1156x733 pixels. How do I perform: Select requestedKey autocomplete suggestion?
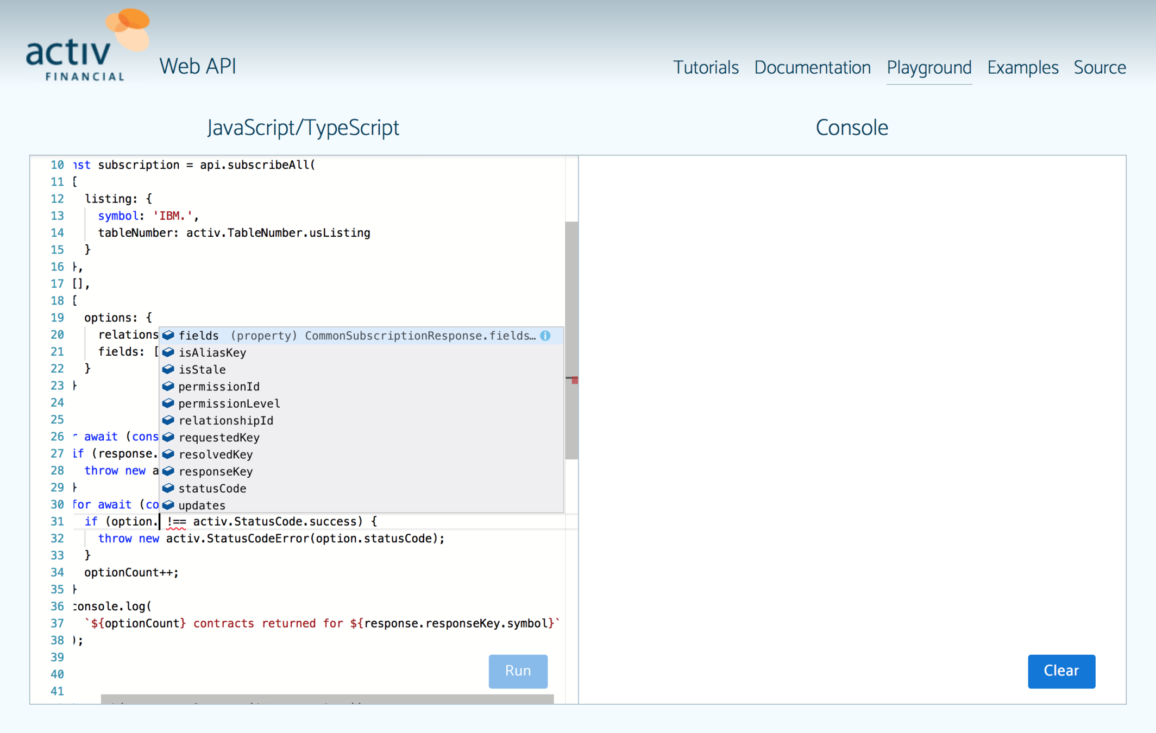(x=219, y=437)
